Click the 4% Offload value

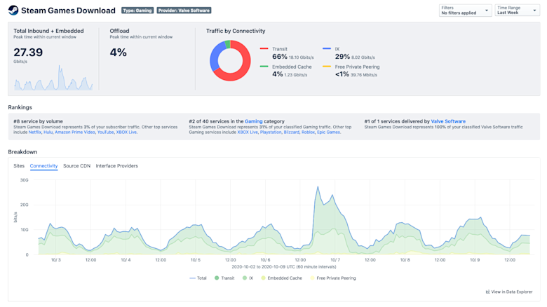(119, 53)
